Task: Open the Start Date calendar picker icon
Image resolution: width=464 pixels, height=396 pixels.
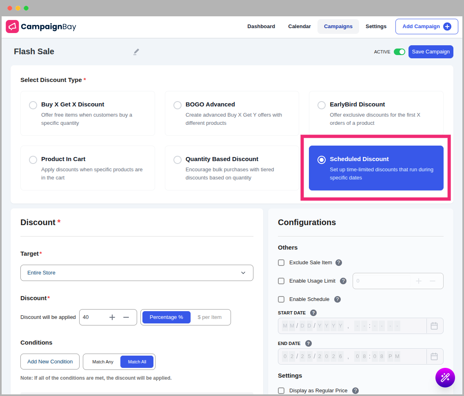Action: click(x=434, y=326)
